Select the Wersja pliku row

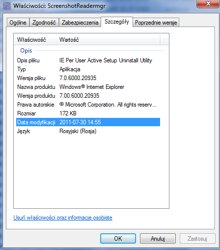point(88,78)
